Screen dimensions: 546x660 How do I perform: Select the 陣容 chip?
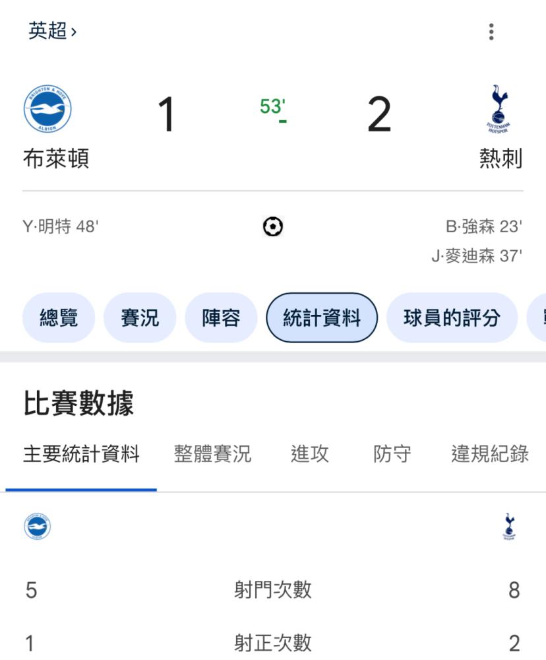point(221,317)
